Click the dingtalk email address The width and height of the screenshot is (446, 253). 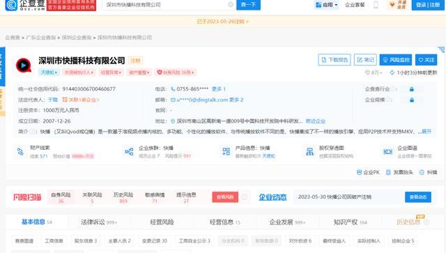tap(202, 100)
